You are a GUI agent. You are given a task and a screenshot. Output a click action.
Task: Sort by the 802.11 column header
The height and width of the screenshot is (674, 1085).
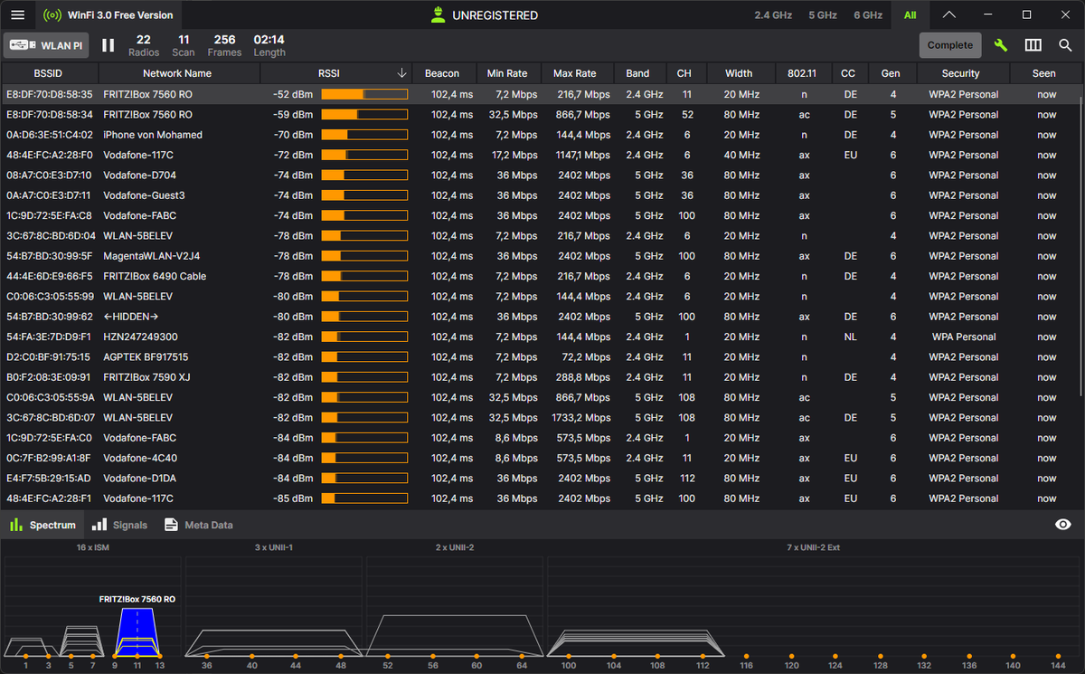click(x=802, y=73)
